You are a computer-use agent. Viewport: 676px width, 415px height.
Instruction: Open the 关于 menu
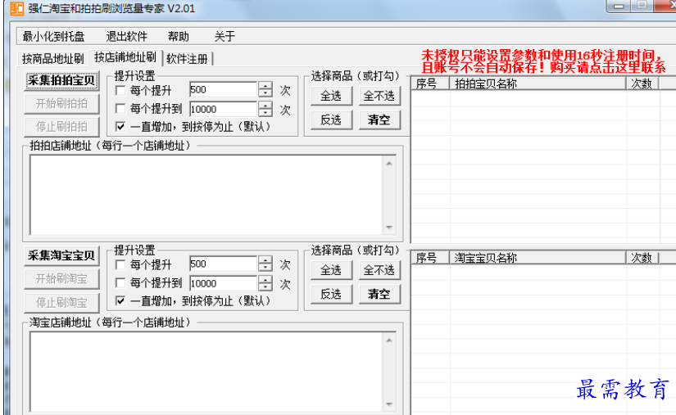point(225,37)
